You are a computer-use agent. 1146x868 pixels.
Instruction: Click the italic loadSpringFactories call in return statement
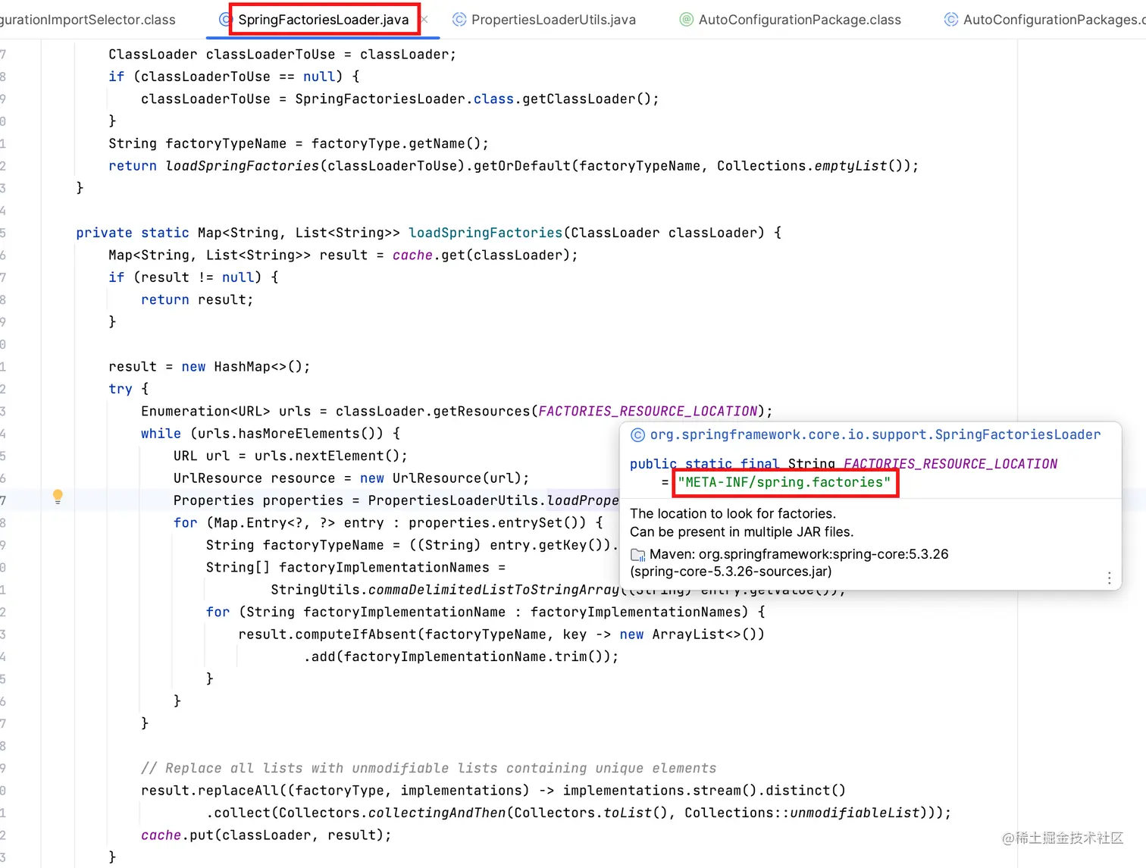tap(243, 166)
